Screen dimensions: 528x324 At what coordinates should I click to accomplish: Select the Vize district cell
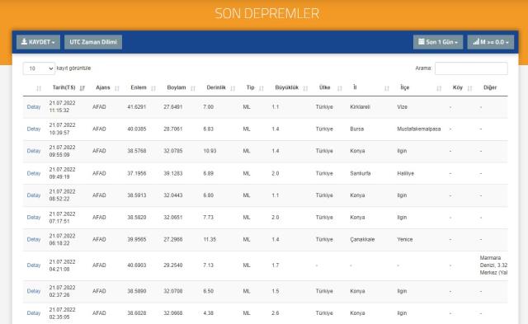tap(402, 107)
